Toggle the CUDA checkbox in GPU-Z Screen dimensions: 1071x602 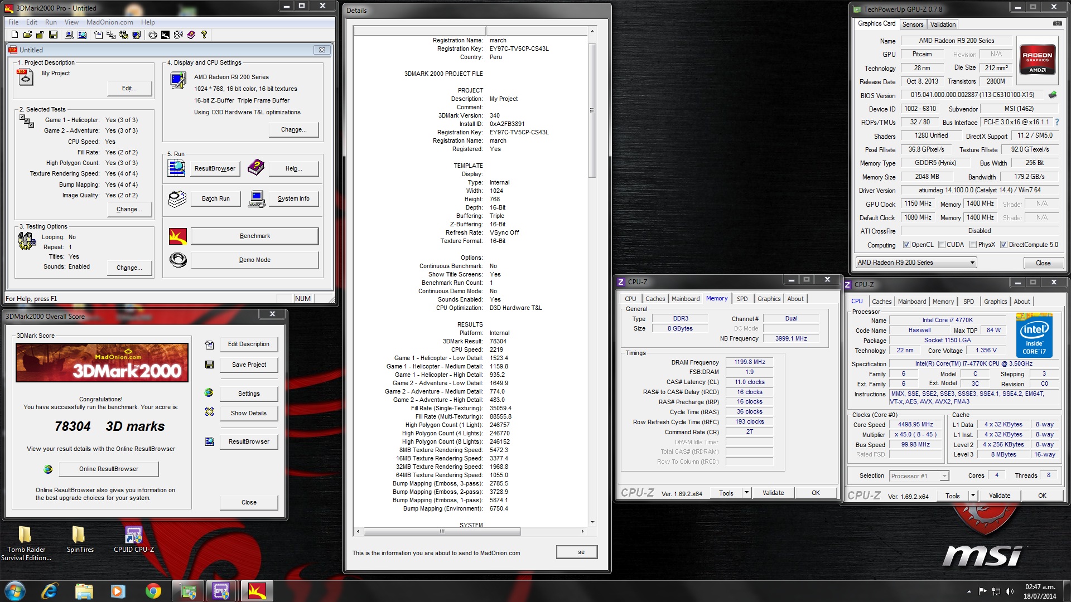[x=942, y=245]
